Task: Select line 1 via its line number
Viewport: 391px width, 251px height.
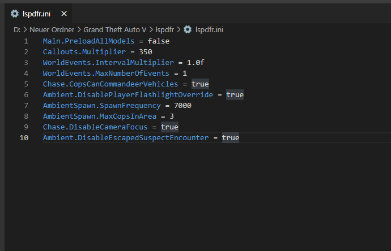Action: pos(26,41)
